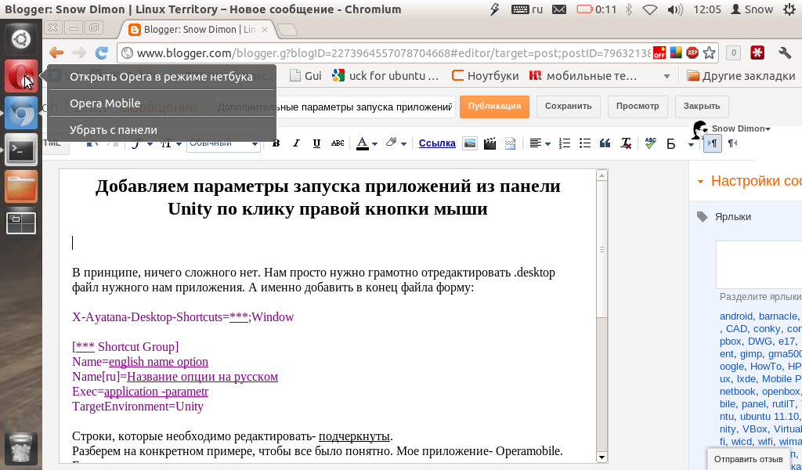Open the Gui bookmark

(306, 76)
